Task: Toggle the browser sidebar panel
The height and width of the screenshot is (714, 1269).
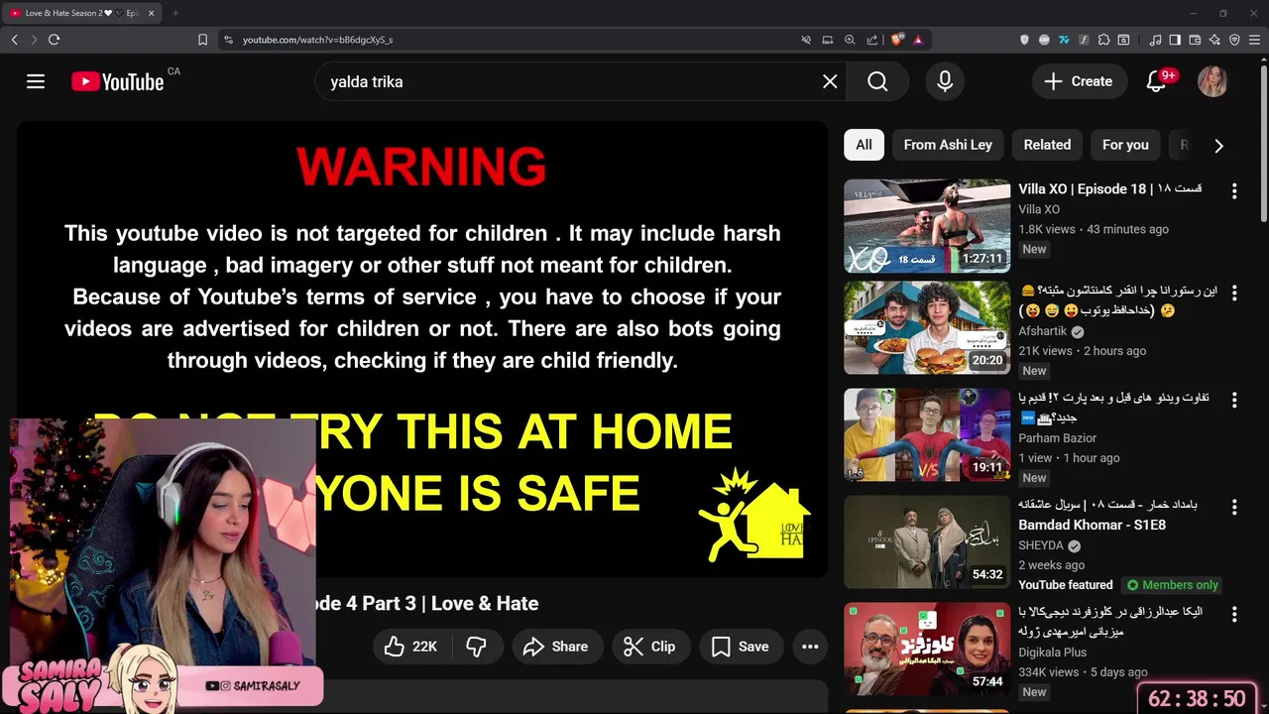Action: [x=1175, y=40]
